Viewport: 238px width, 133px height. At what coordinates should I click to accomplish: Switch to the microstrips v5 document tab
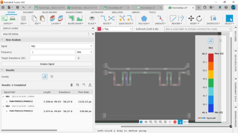115,7
